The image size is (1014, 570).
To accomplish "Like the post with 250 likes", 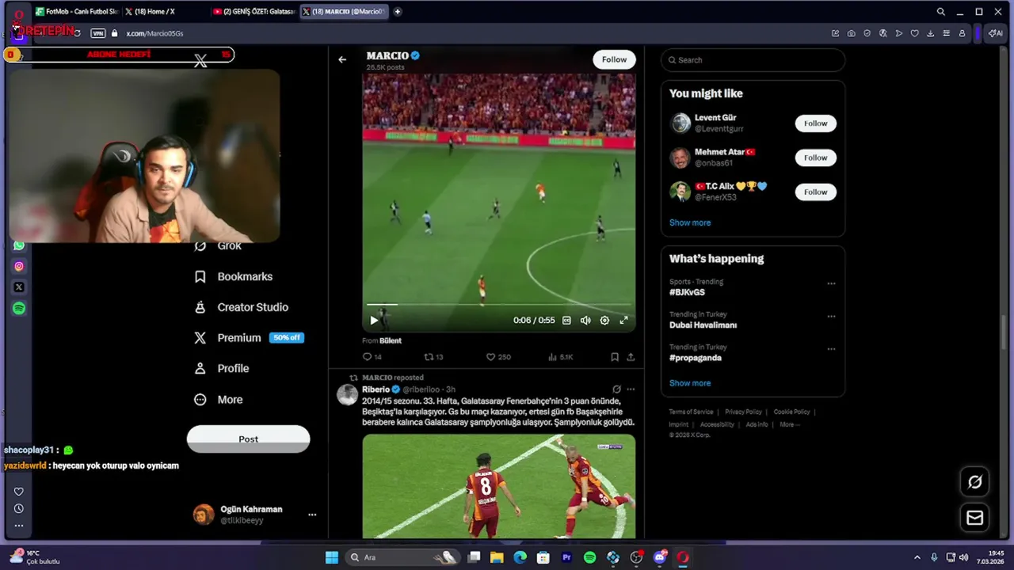I will [498, 357].
